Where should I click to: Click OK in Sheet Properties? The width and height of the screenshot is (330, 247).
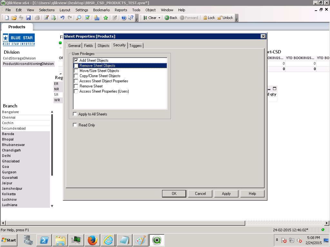coord(174,194)
